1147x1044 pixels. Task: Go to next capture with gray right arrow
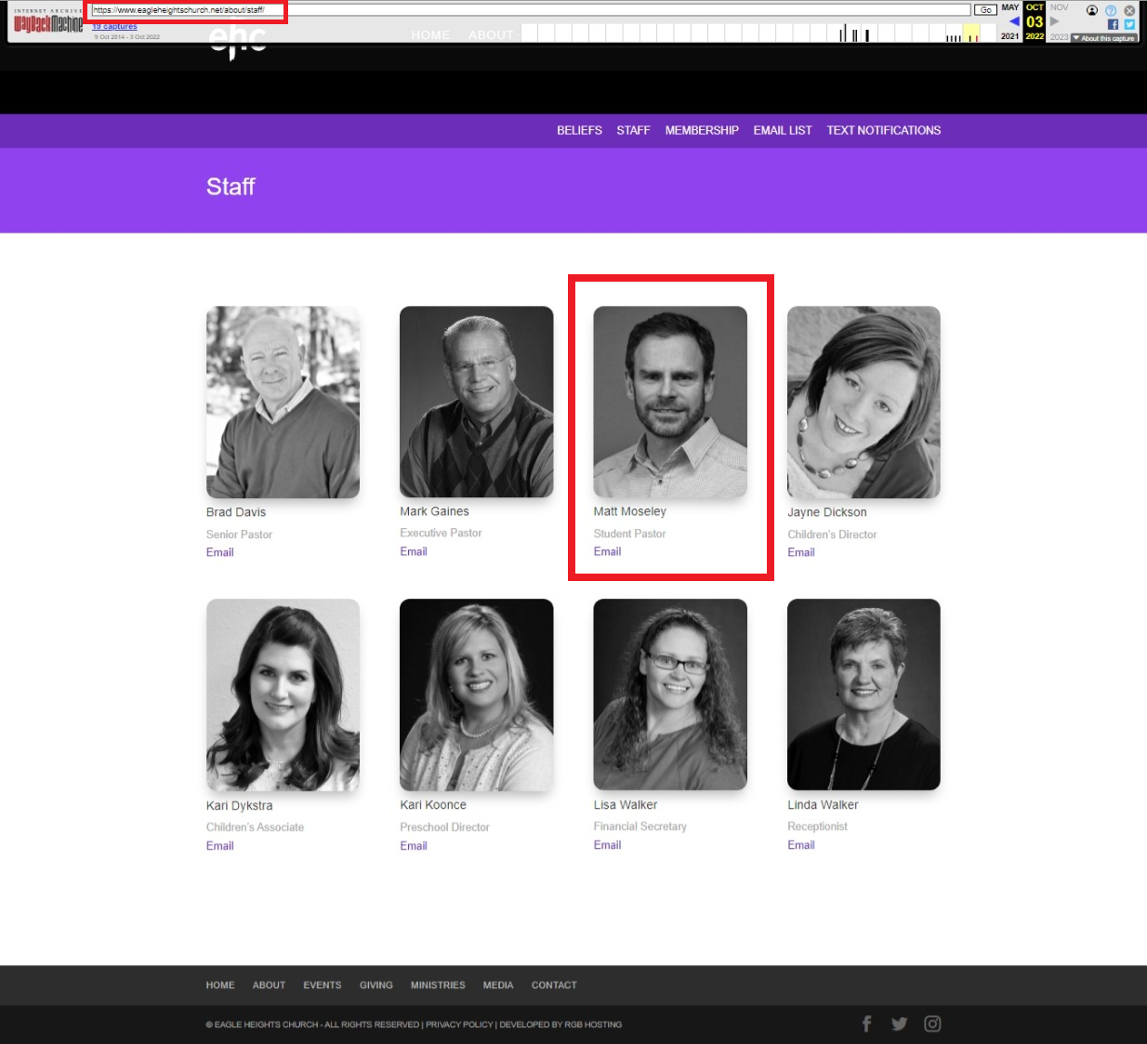[x=1055, y=21]
